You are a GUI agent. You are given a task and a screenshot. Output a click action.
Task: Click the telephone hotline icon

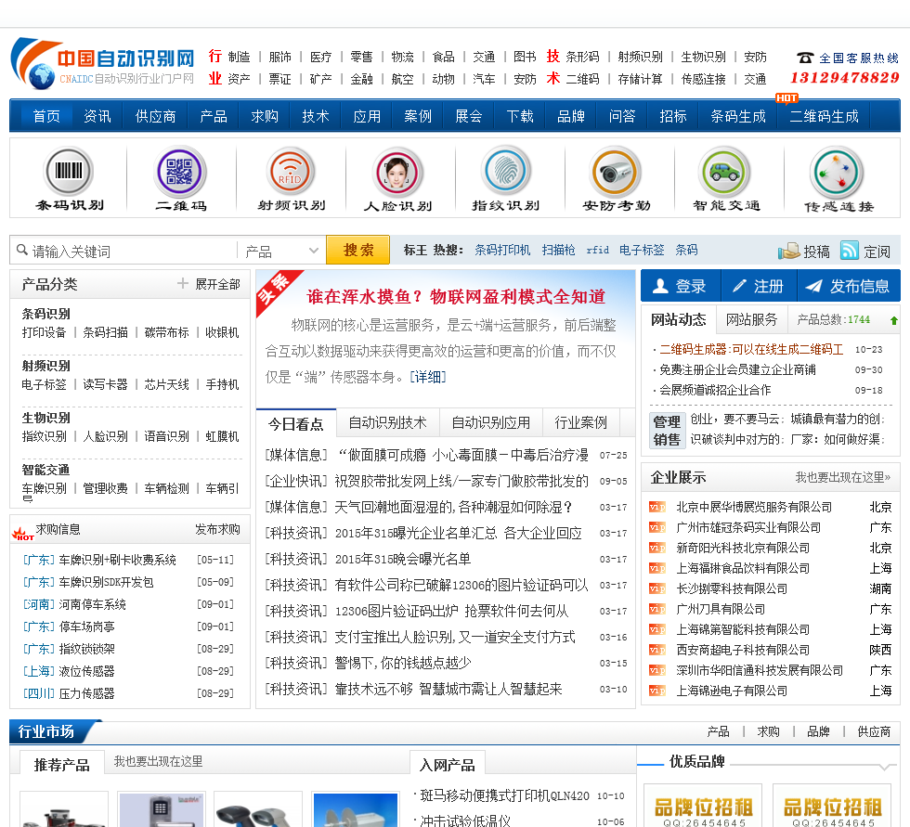click(x=805, y=58)
